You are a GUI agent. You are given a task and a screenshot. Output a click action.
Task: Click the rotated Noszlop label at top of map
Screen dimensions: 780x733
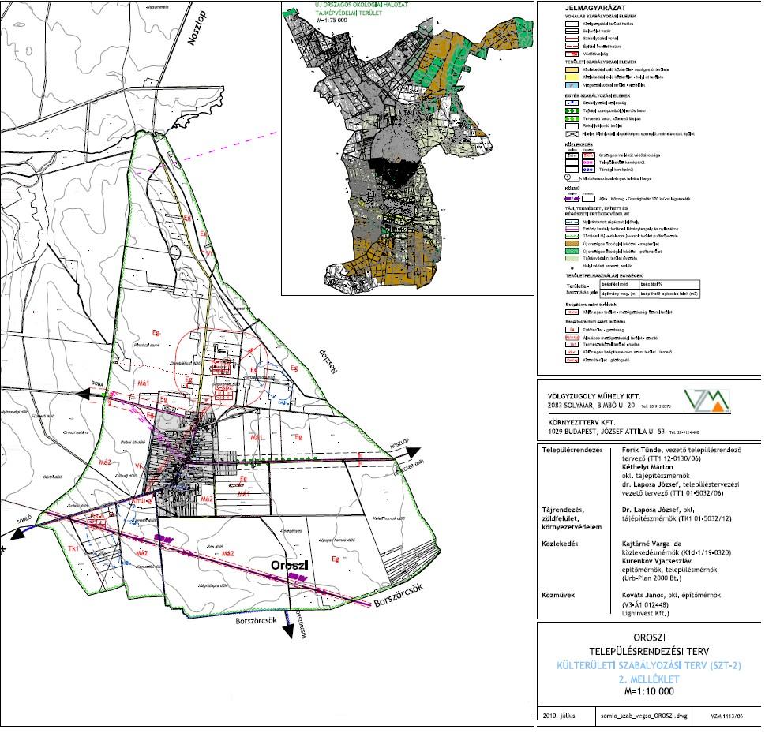(197, 29)
